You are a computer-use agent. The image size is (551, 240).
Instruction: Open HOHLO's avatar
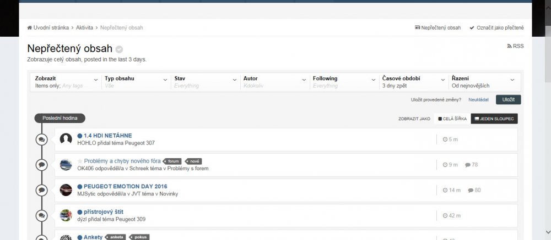(x=66, y=139)
